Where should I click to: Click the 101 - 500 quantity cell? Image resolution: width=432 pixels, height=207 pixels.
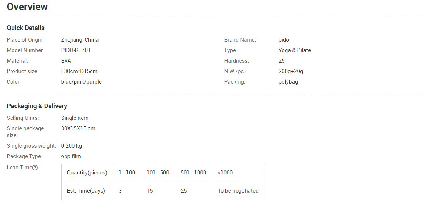click(x=158, y=173)
